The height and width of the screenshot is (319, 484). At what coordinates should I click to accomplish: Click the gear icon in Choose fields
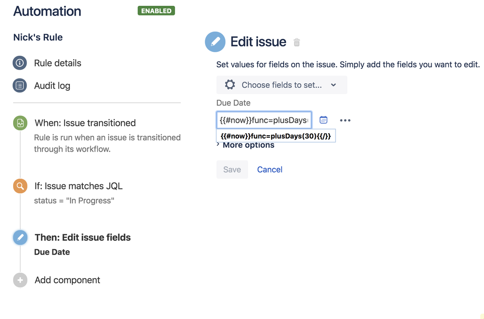pyautogui.click(x=229, y=84)
